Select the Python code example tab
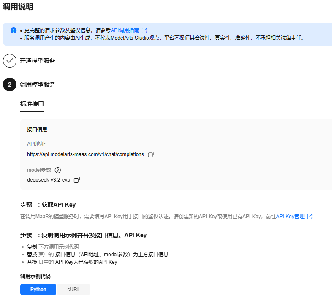 click(38, 290)
